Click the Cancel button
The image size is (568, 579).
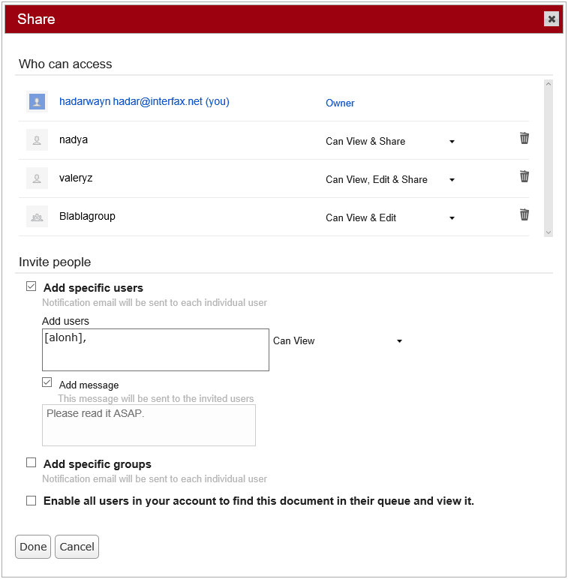77,547
